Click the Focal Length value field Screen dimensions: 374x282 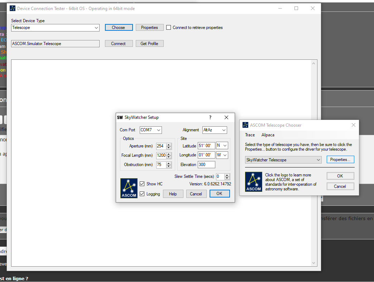pos(162,155)
